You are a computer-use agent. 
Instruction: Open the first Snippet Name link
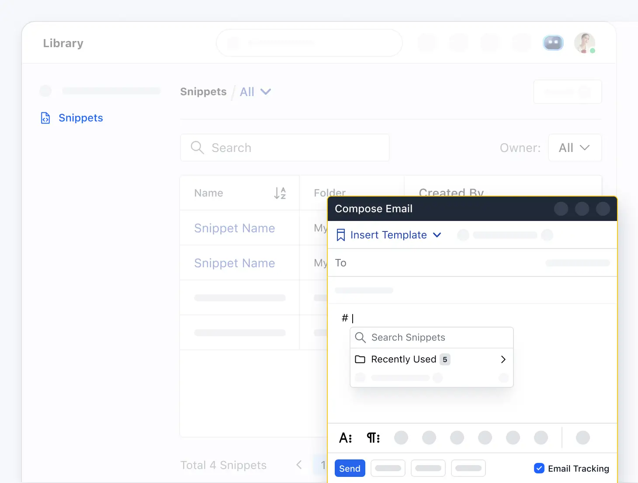tap(235, 228)
